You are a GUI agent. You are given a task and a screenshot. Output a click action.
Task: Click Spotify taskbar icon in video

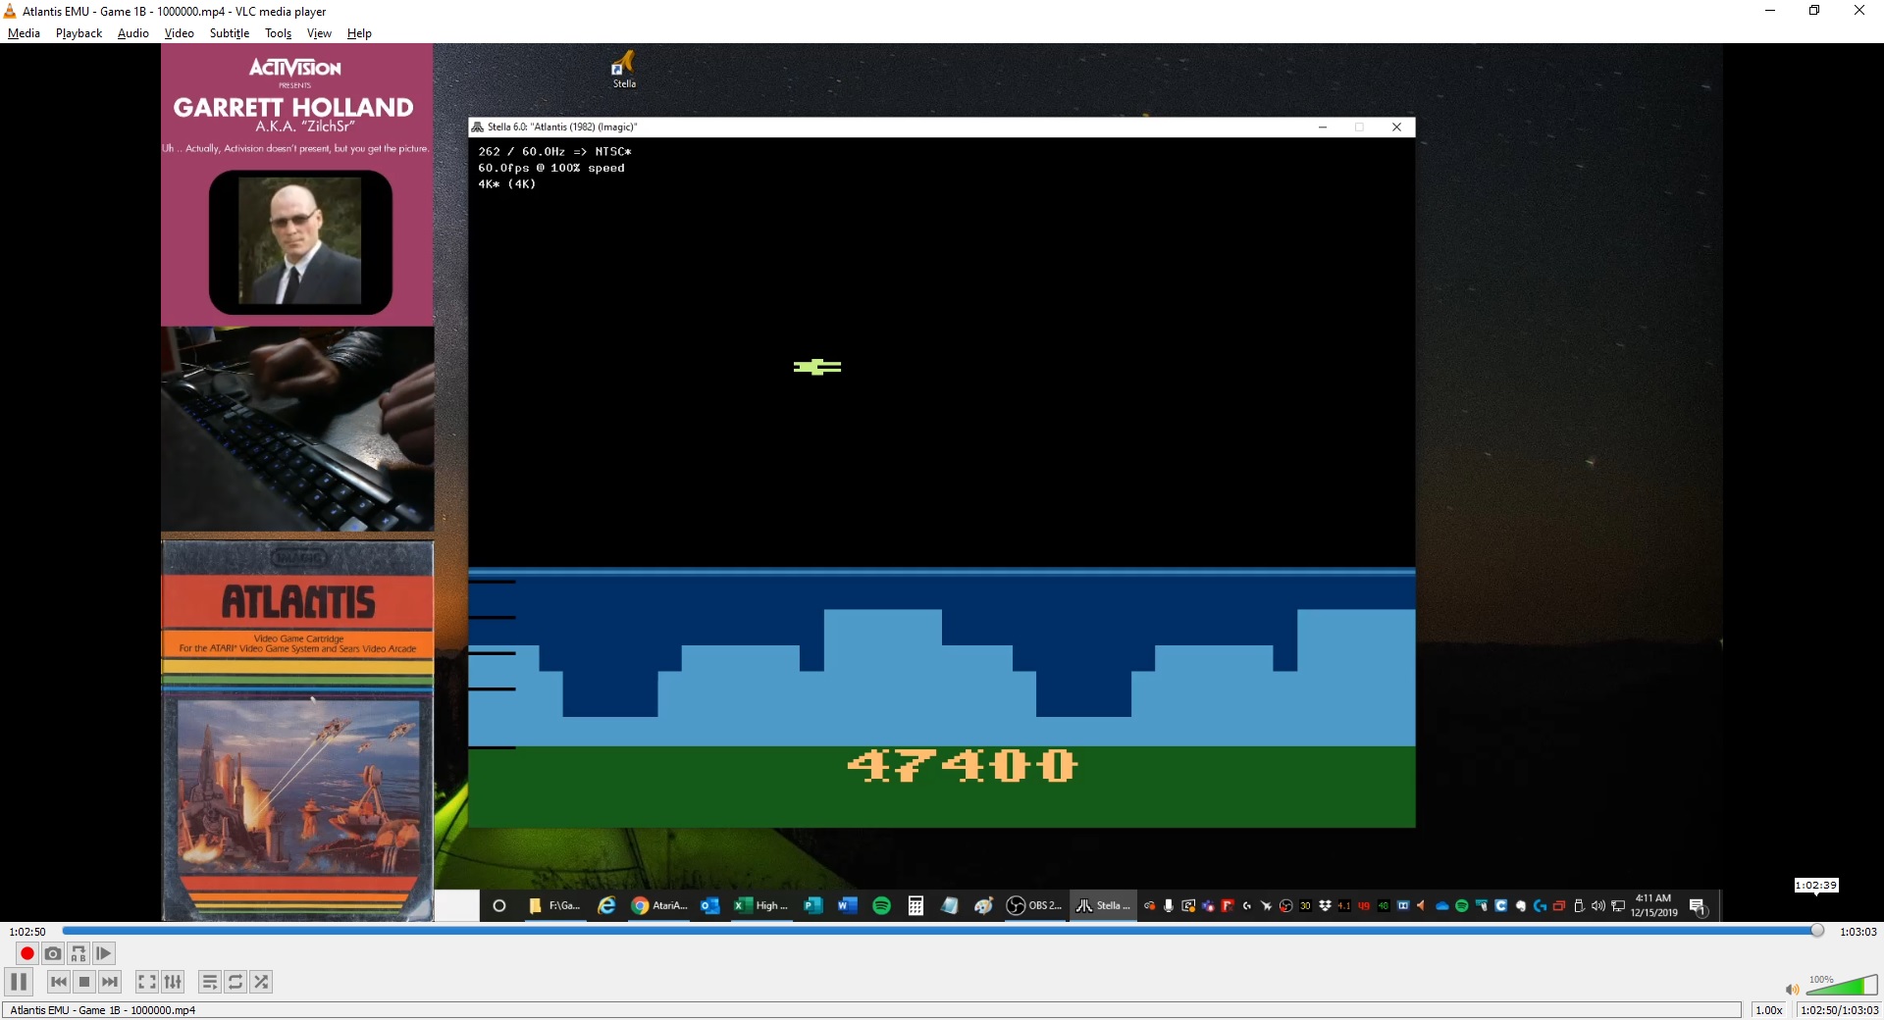point(881,905)
